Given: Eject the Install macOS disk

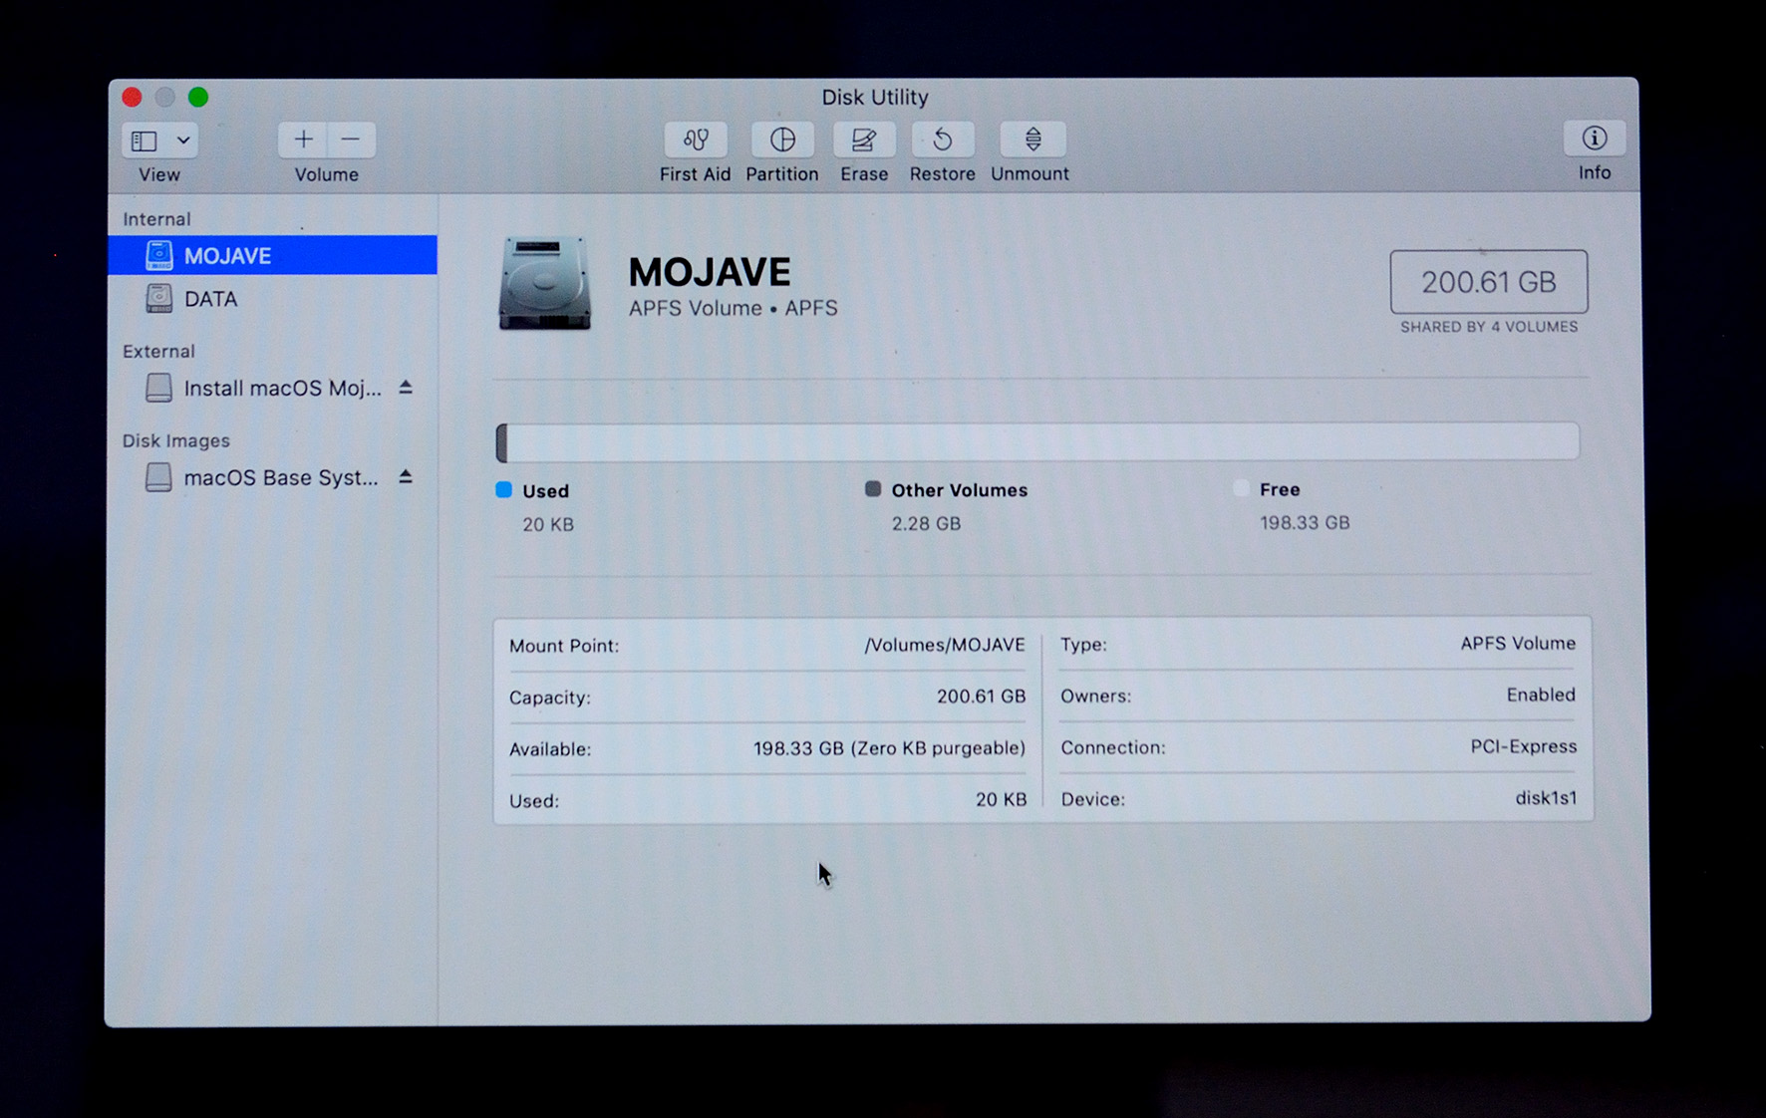Looking at the screenshot, I should (406, 389).
